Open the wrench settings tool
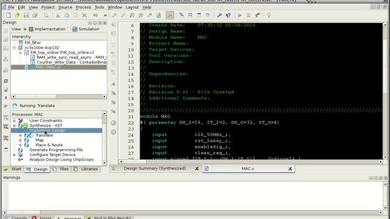Screen dimensions: 390x219 coord(219,15)
